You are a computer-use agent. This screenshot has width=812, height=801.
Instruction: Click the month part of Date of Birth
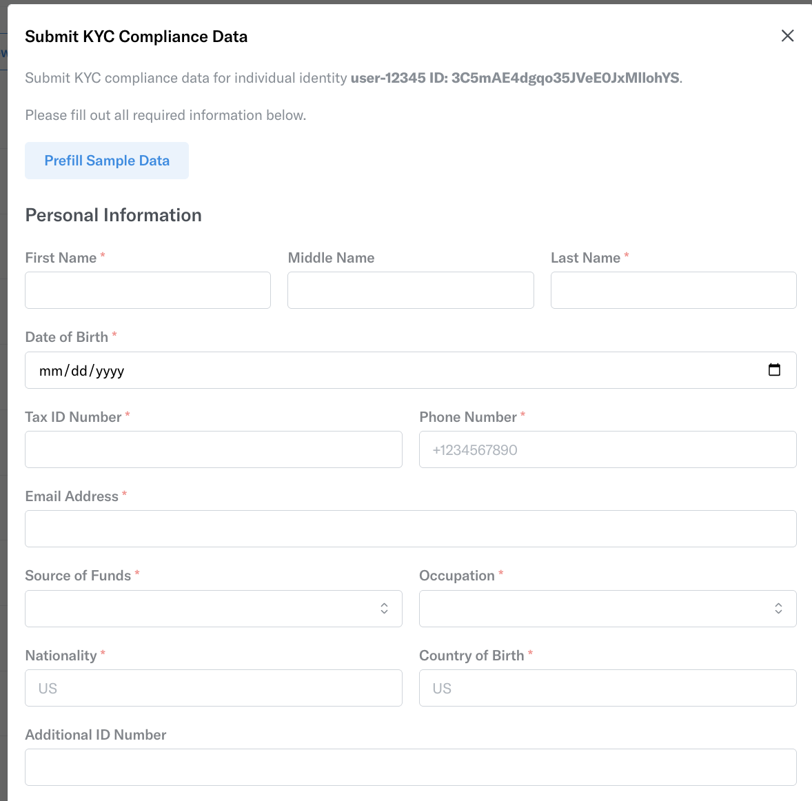click(x=51, y=371)
